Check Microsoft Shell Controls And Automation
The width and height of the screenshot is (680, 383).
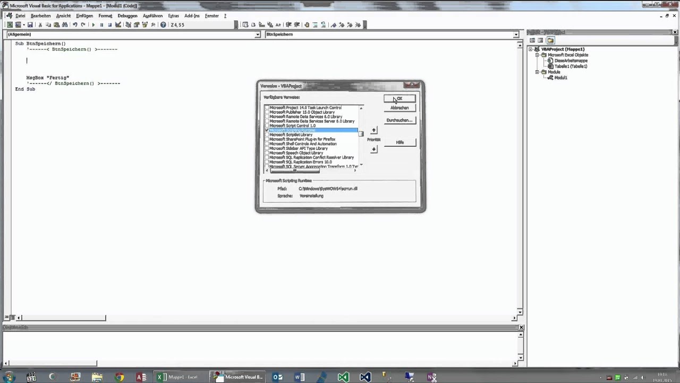click(267, 144)
